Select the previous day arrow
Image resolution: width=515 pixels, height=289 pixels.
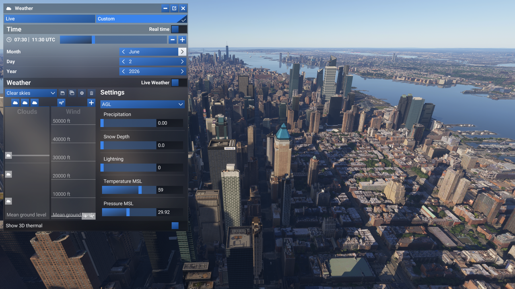pyautogui.click(x=124, y=62)
